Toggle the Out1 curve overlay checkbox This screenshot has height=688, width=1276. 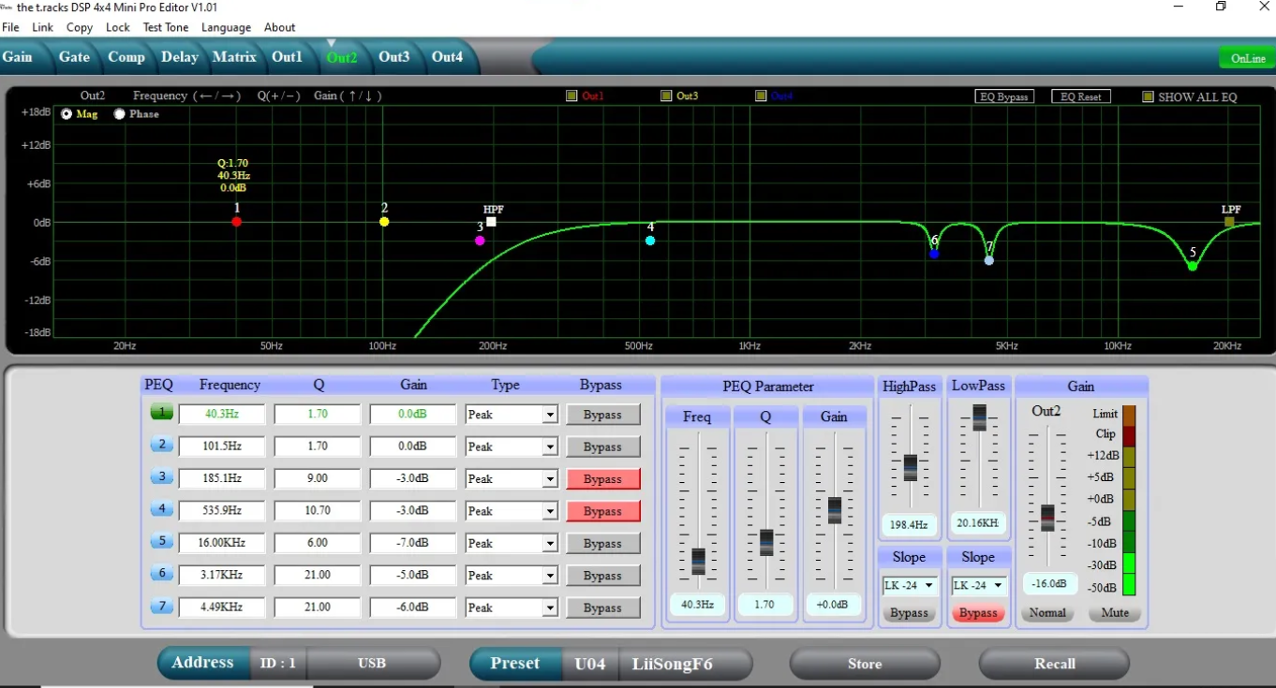571,95
